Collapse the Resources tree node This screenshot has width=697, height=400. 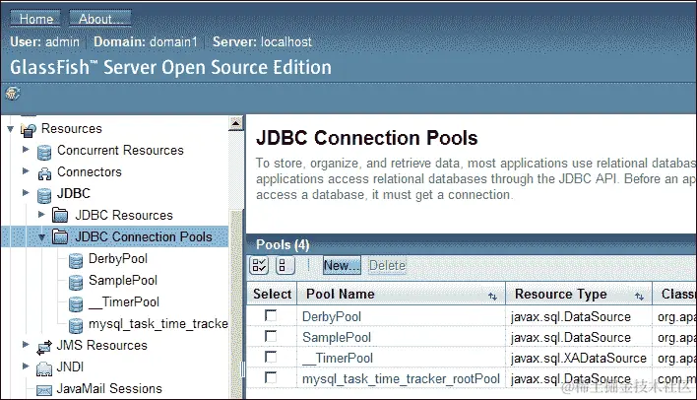tap(11, 129)
